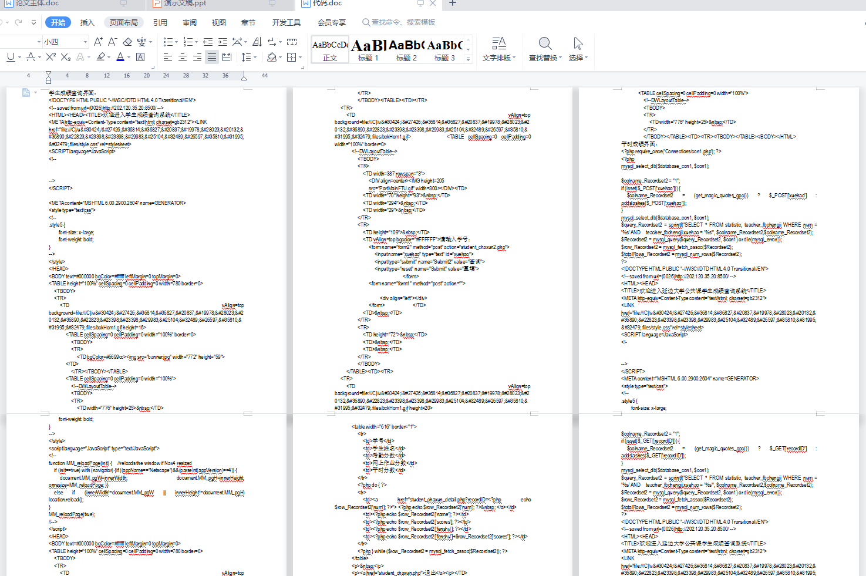The height and width of the screenshot is (576, 866).
Task: Open the 选择 selection menu
Action: 578,49
